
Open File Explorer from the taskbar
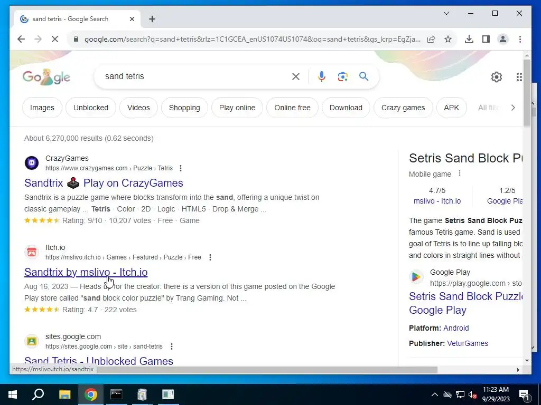64,394
